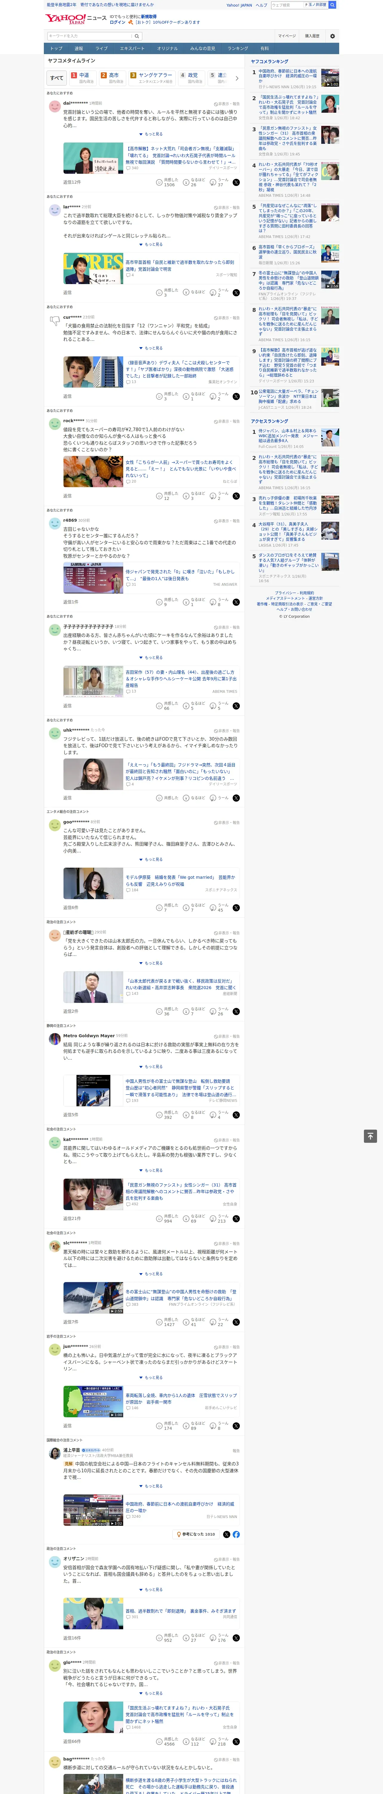383x1794 pixels.
Task: Open SAMURAI JAPAN thumbnail under r4869 comment
Action: (x=93, y=578)
